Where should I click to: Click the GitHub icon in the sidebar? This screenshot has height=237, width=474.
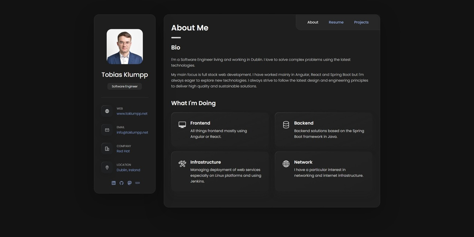tap(121, 183)
